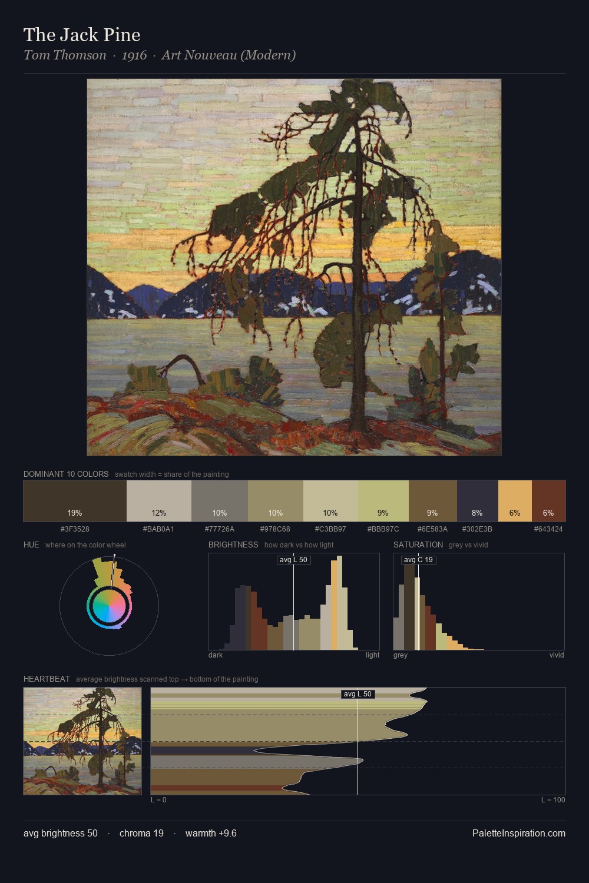This screenshot has height=883, width=589.
Task: Open the large Jack Pine painting image
Action: click(x=294, y=267)
